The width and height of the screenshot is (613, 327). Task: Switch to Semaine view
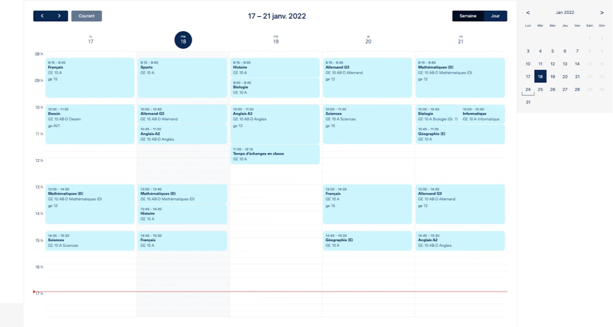click(x=468, y=16)
